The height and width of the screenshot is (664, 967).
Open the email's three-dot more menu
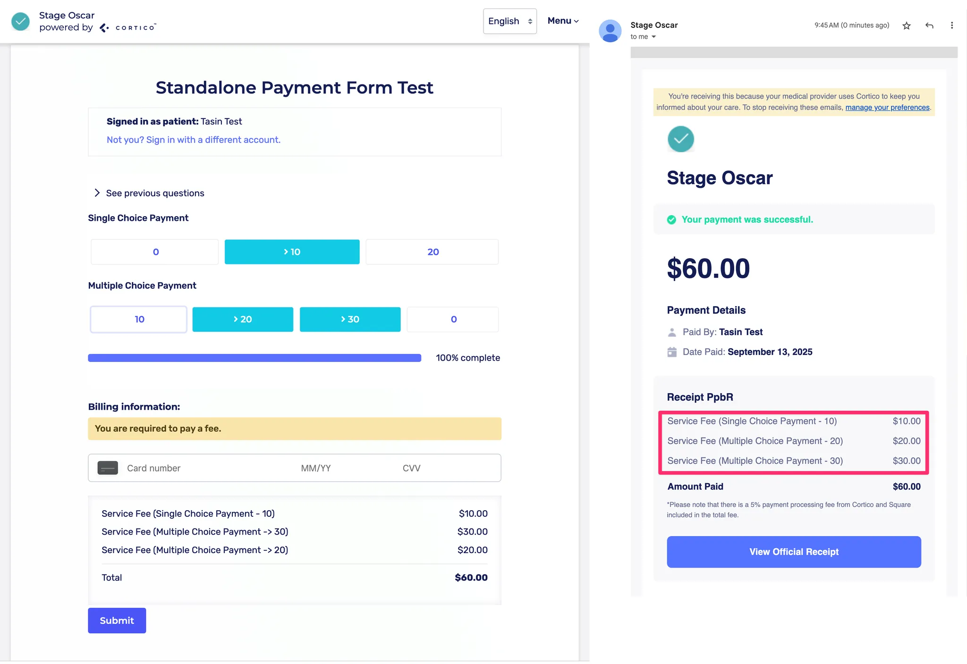(951, 25)
